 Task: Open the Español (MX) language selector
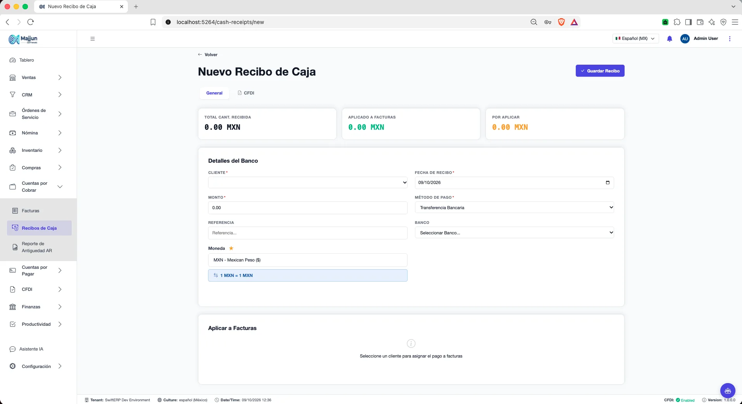point(635,39)
